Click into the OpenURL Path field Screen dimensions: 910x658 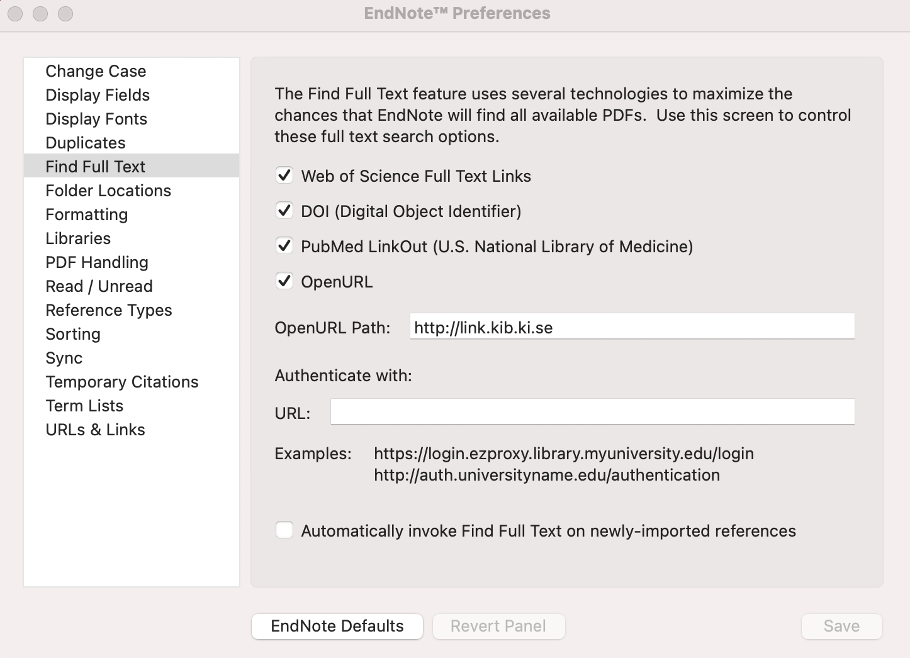point(632,326)
